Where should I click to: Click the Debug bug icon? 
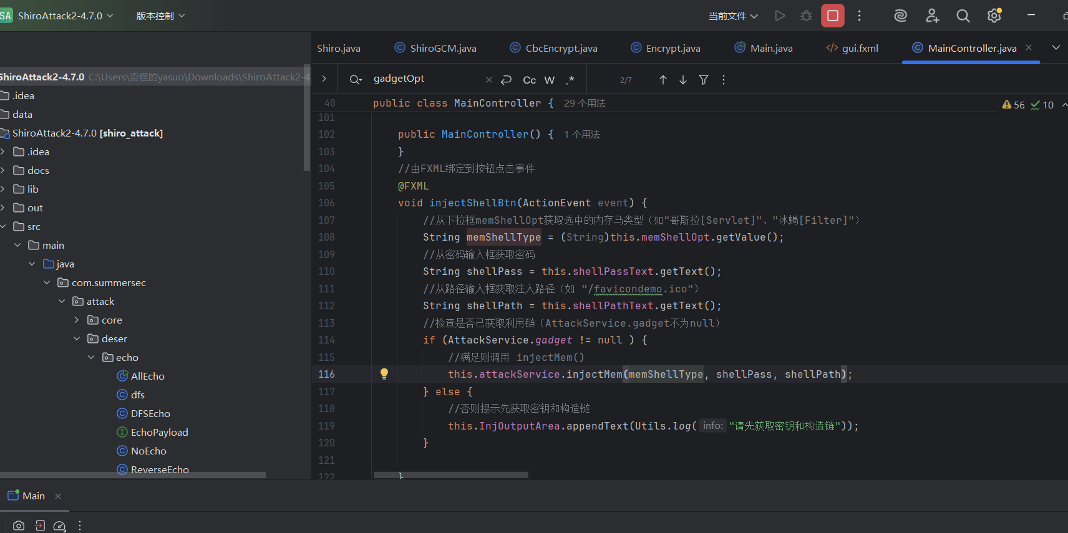806,16
